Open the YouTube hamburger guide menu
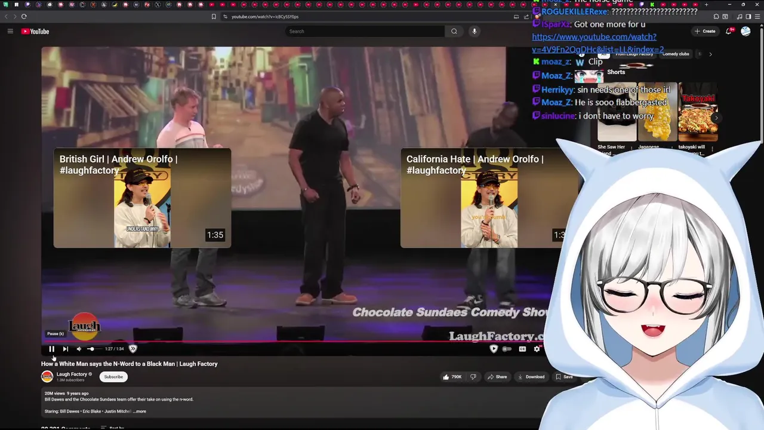Image resolution: width=764 pixels, height=430 pixels. coord(10,31)
